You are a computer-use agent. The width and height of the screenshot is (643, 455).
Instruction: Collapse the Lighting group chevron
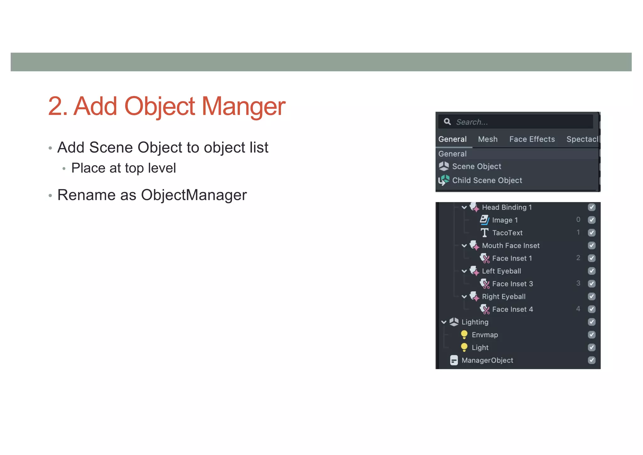point(444,322)
